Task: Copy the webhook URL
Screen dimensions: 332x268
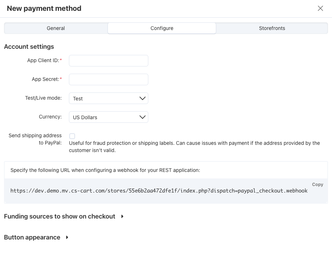Action: [318, 185]
